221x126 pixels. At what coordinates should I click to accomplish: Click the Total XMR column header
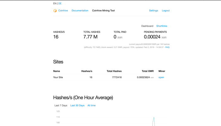point(147,71)
